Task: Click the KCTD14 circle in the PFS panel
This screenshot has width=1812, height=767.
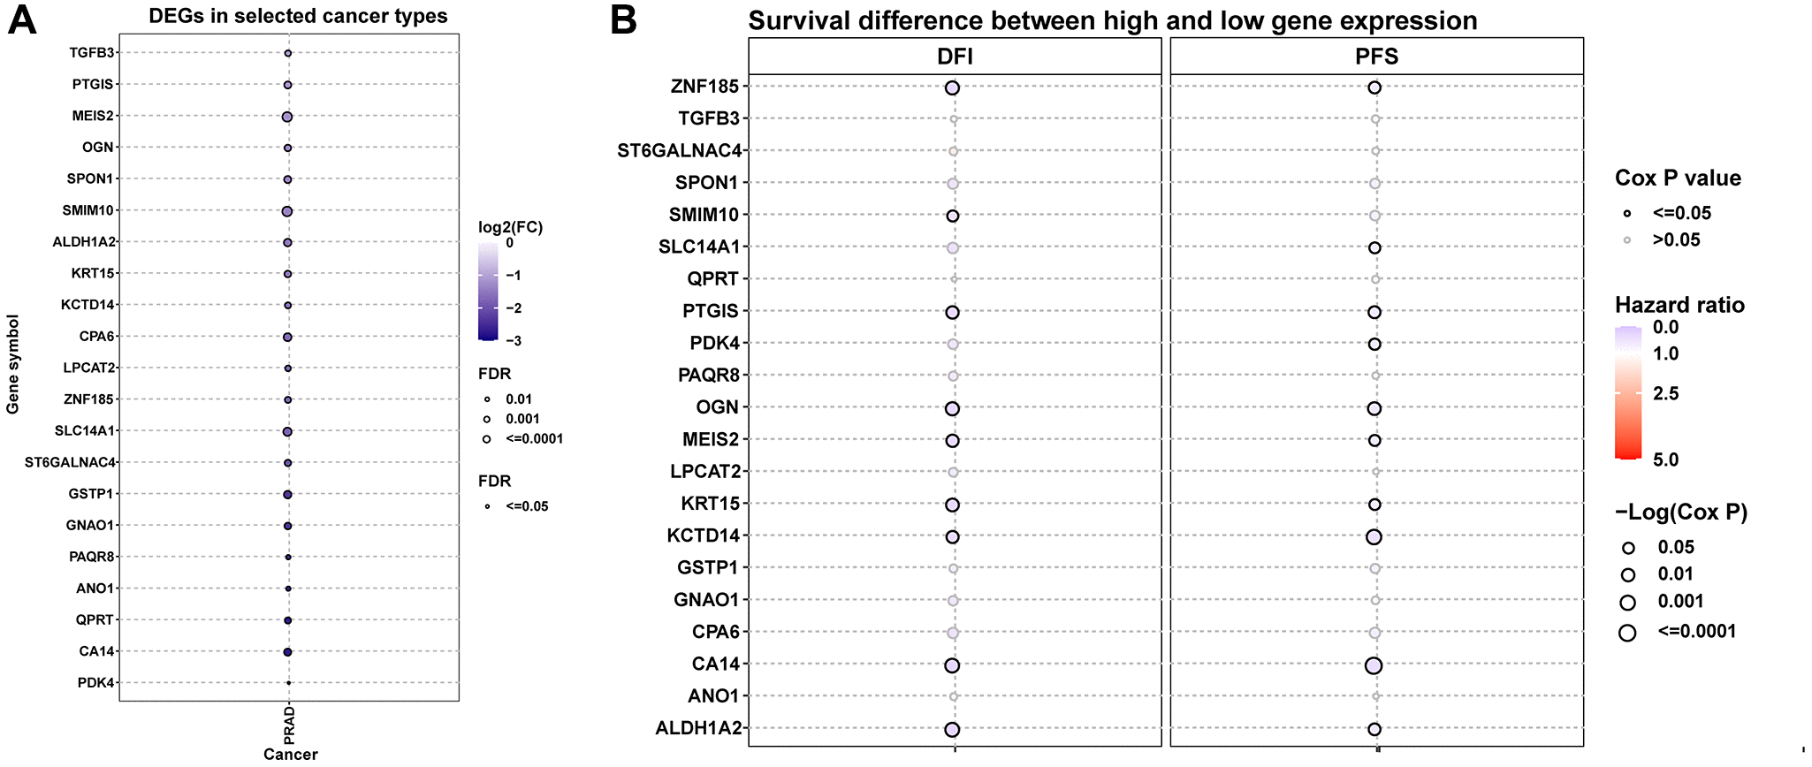Action: tap(1374, 536)
